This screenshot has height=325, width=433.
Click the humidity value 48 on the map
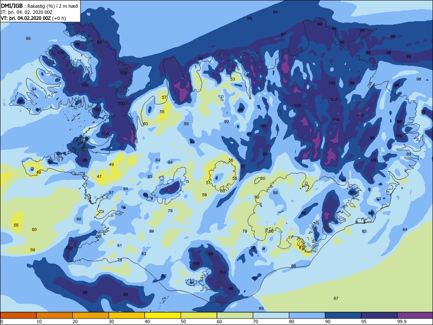pos(39,172)
